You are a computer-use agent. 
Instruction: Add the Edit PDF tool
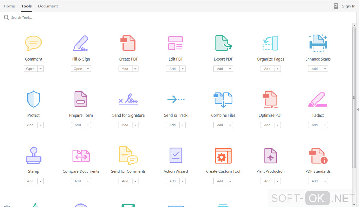tap(172, 69)
